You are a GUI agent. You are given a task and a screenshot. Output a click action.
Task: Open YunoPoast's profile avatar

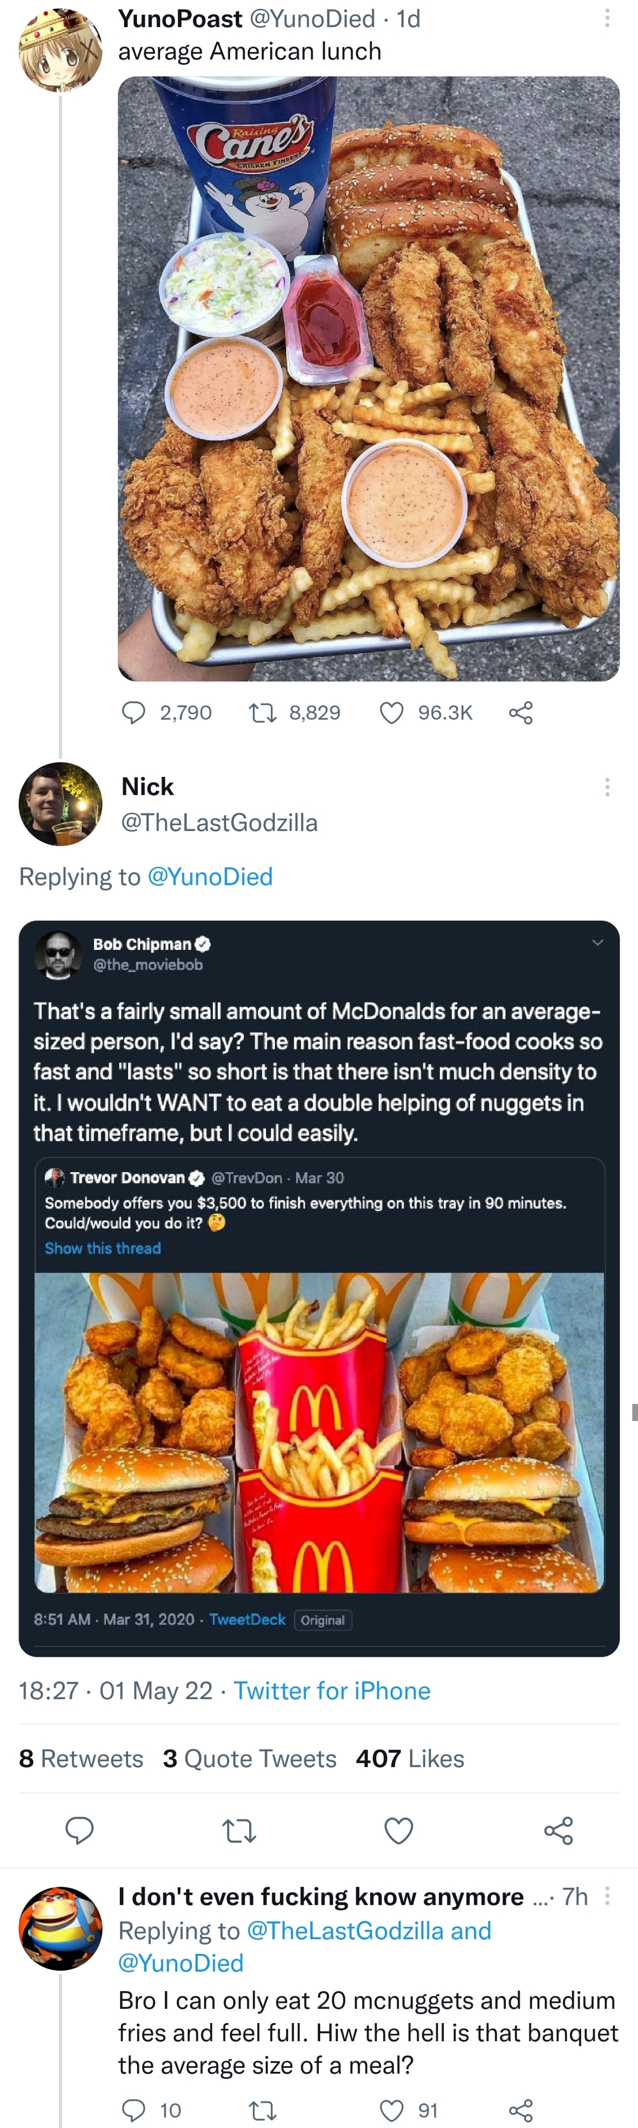click(x=60, y=50)
